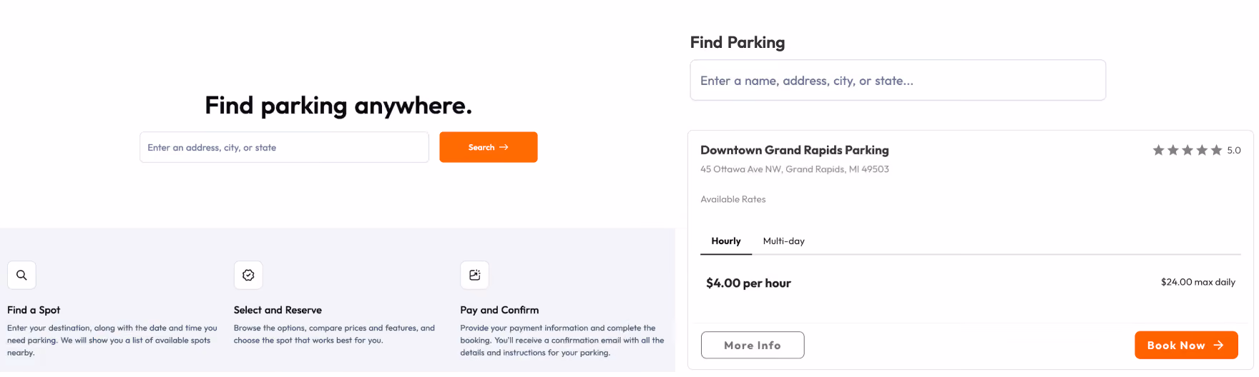This screenshot has width=1259, height=377.
Task: Click the first rating star
Action: coord(1158,150)
